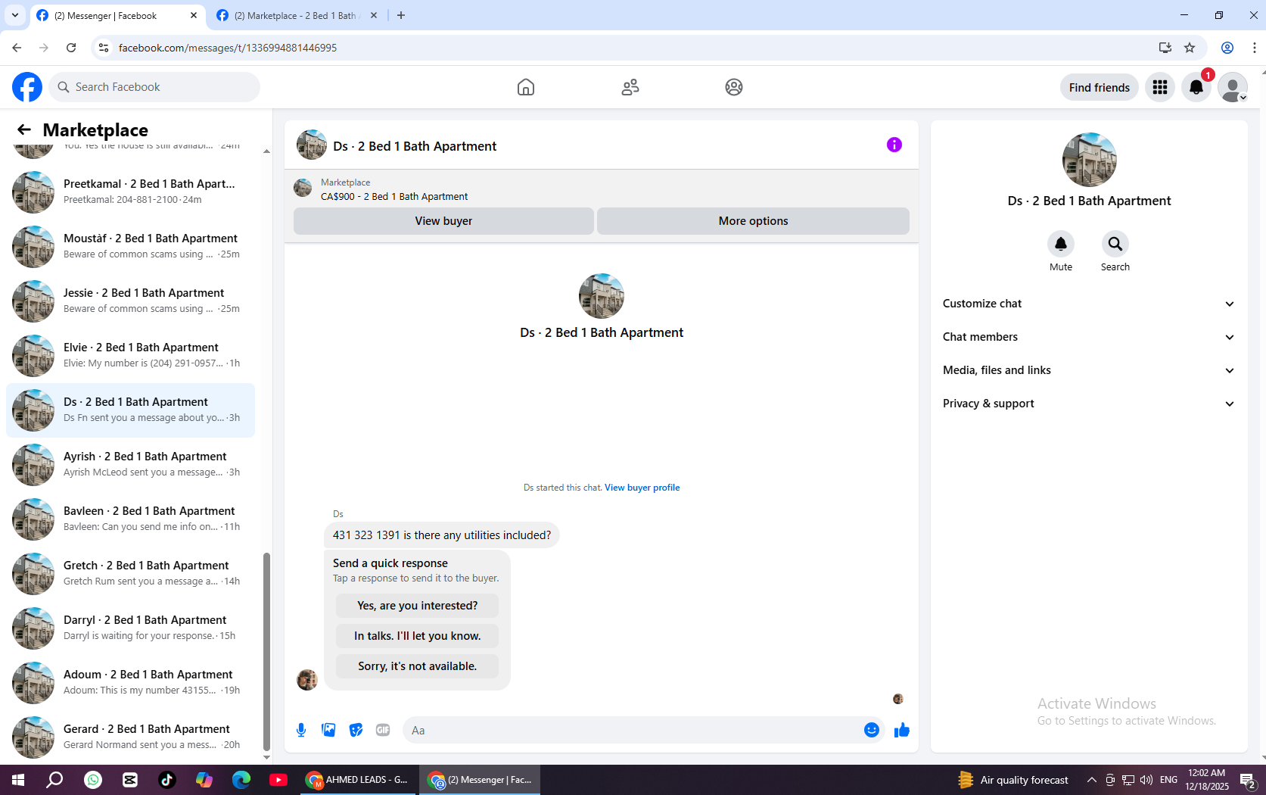Show hidden system tray icons chevron

point(1091,780)
